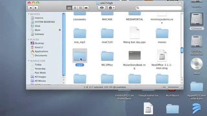This screenshot has width=207, height=116.
Task: Click the file pane scroll down arrow
Action: coord(182,83)
